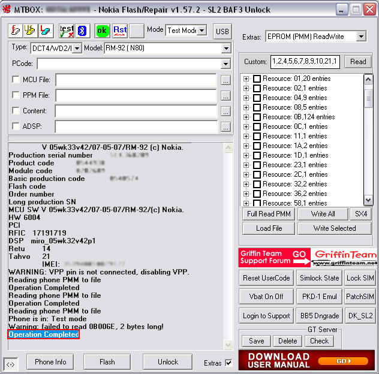
Task: Click the Load File button
Action: coord(269,228)
